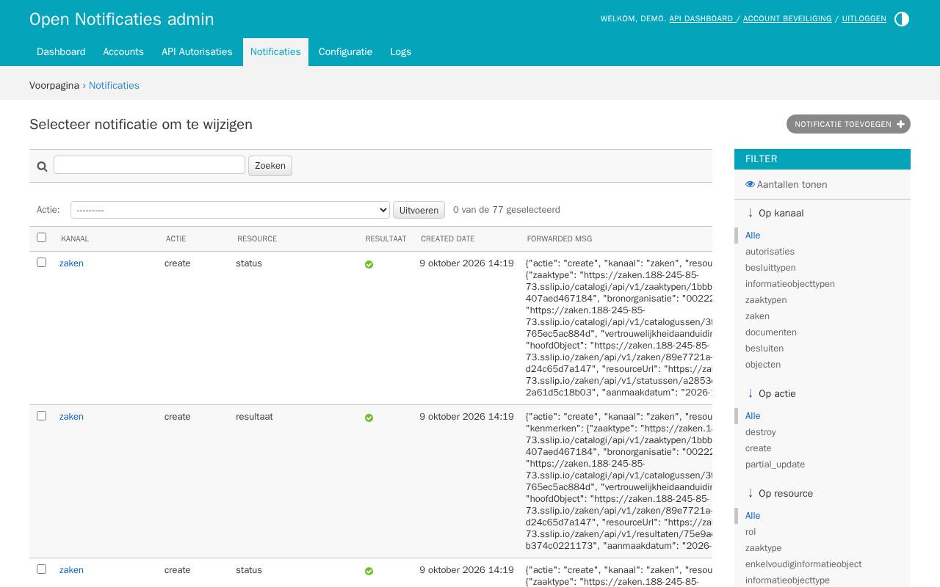The image size is (940, 587).
Task: Click the Voorpagina breadcrumb link
Action: tap(54, 85)
